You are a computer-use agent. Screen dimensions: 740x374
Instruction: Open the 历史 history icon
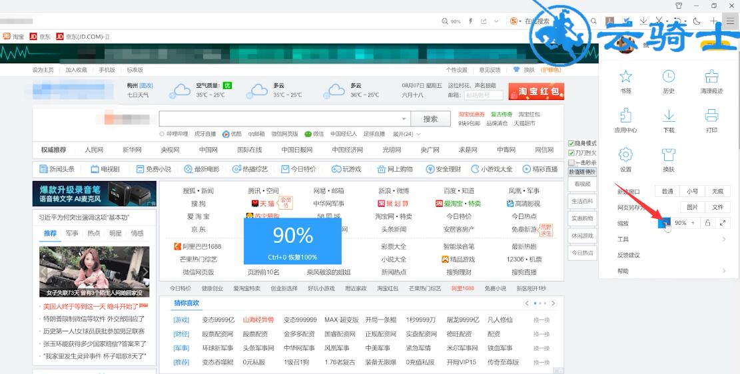668,77
